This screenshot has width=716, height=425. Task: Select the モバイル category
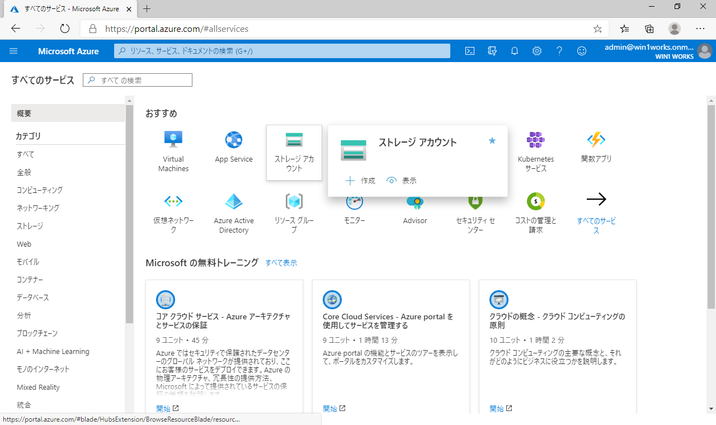(x=28, y=262)
